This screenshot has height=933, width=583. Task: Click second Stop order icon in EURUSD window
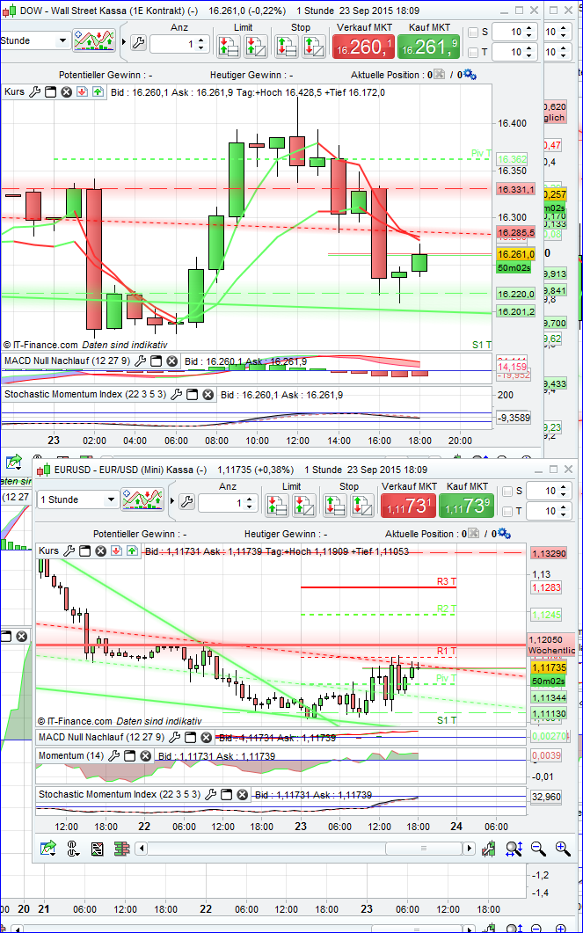(361, 505)
